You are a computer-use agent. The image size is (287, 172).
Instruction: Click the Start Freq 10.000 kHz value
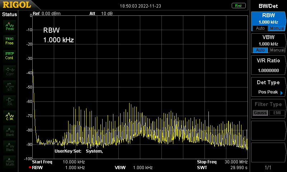coord(74,162)
